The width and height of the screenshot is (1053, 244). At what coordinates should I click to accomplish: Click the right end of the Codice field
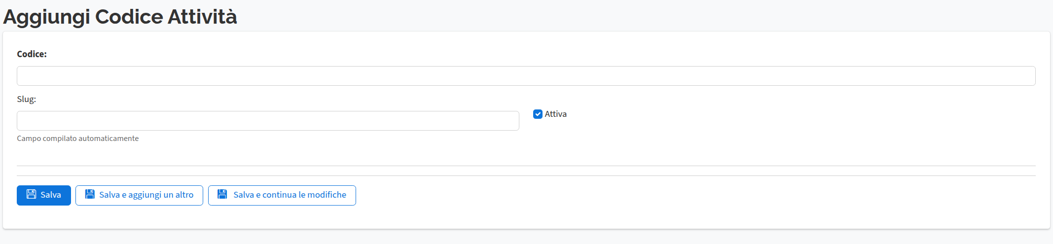tap(1026, 76)
